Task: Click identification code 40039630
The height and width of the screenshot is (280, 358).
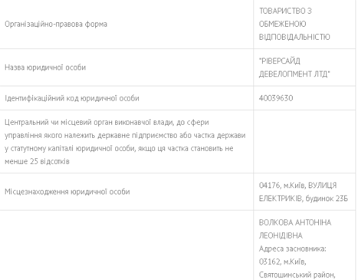Action: 276,98
